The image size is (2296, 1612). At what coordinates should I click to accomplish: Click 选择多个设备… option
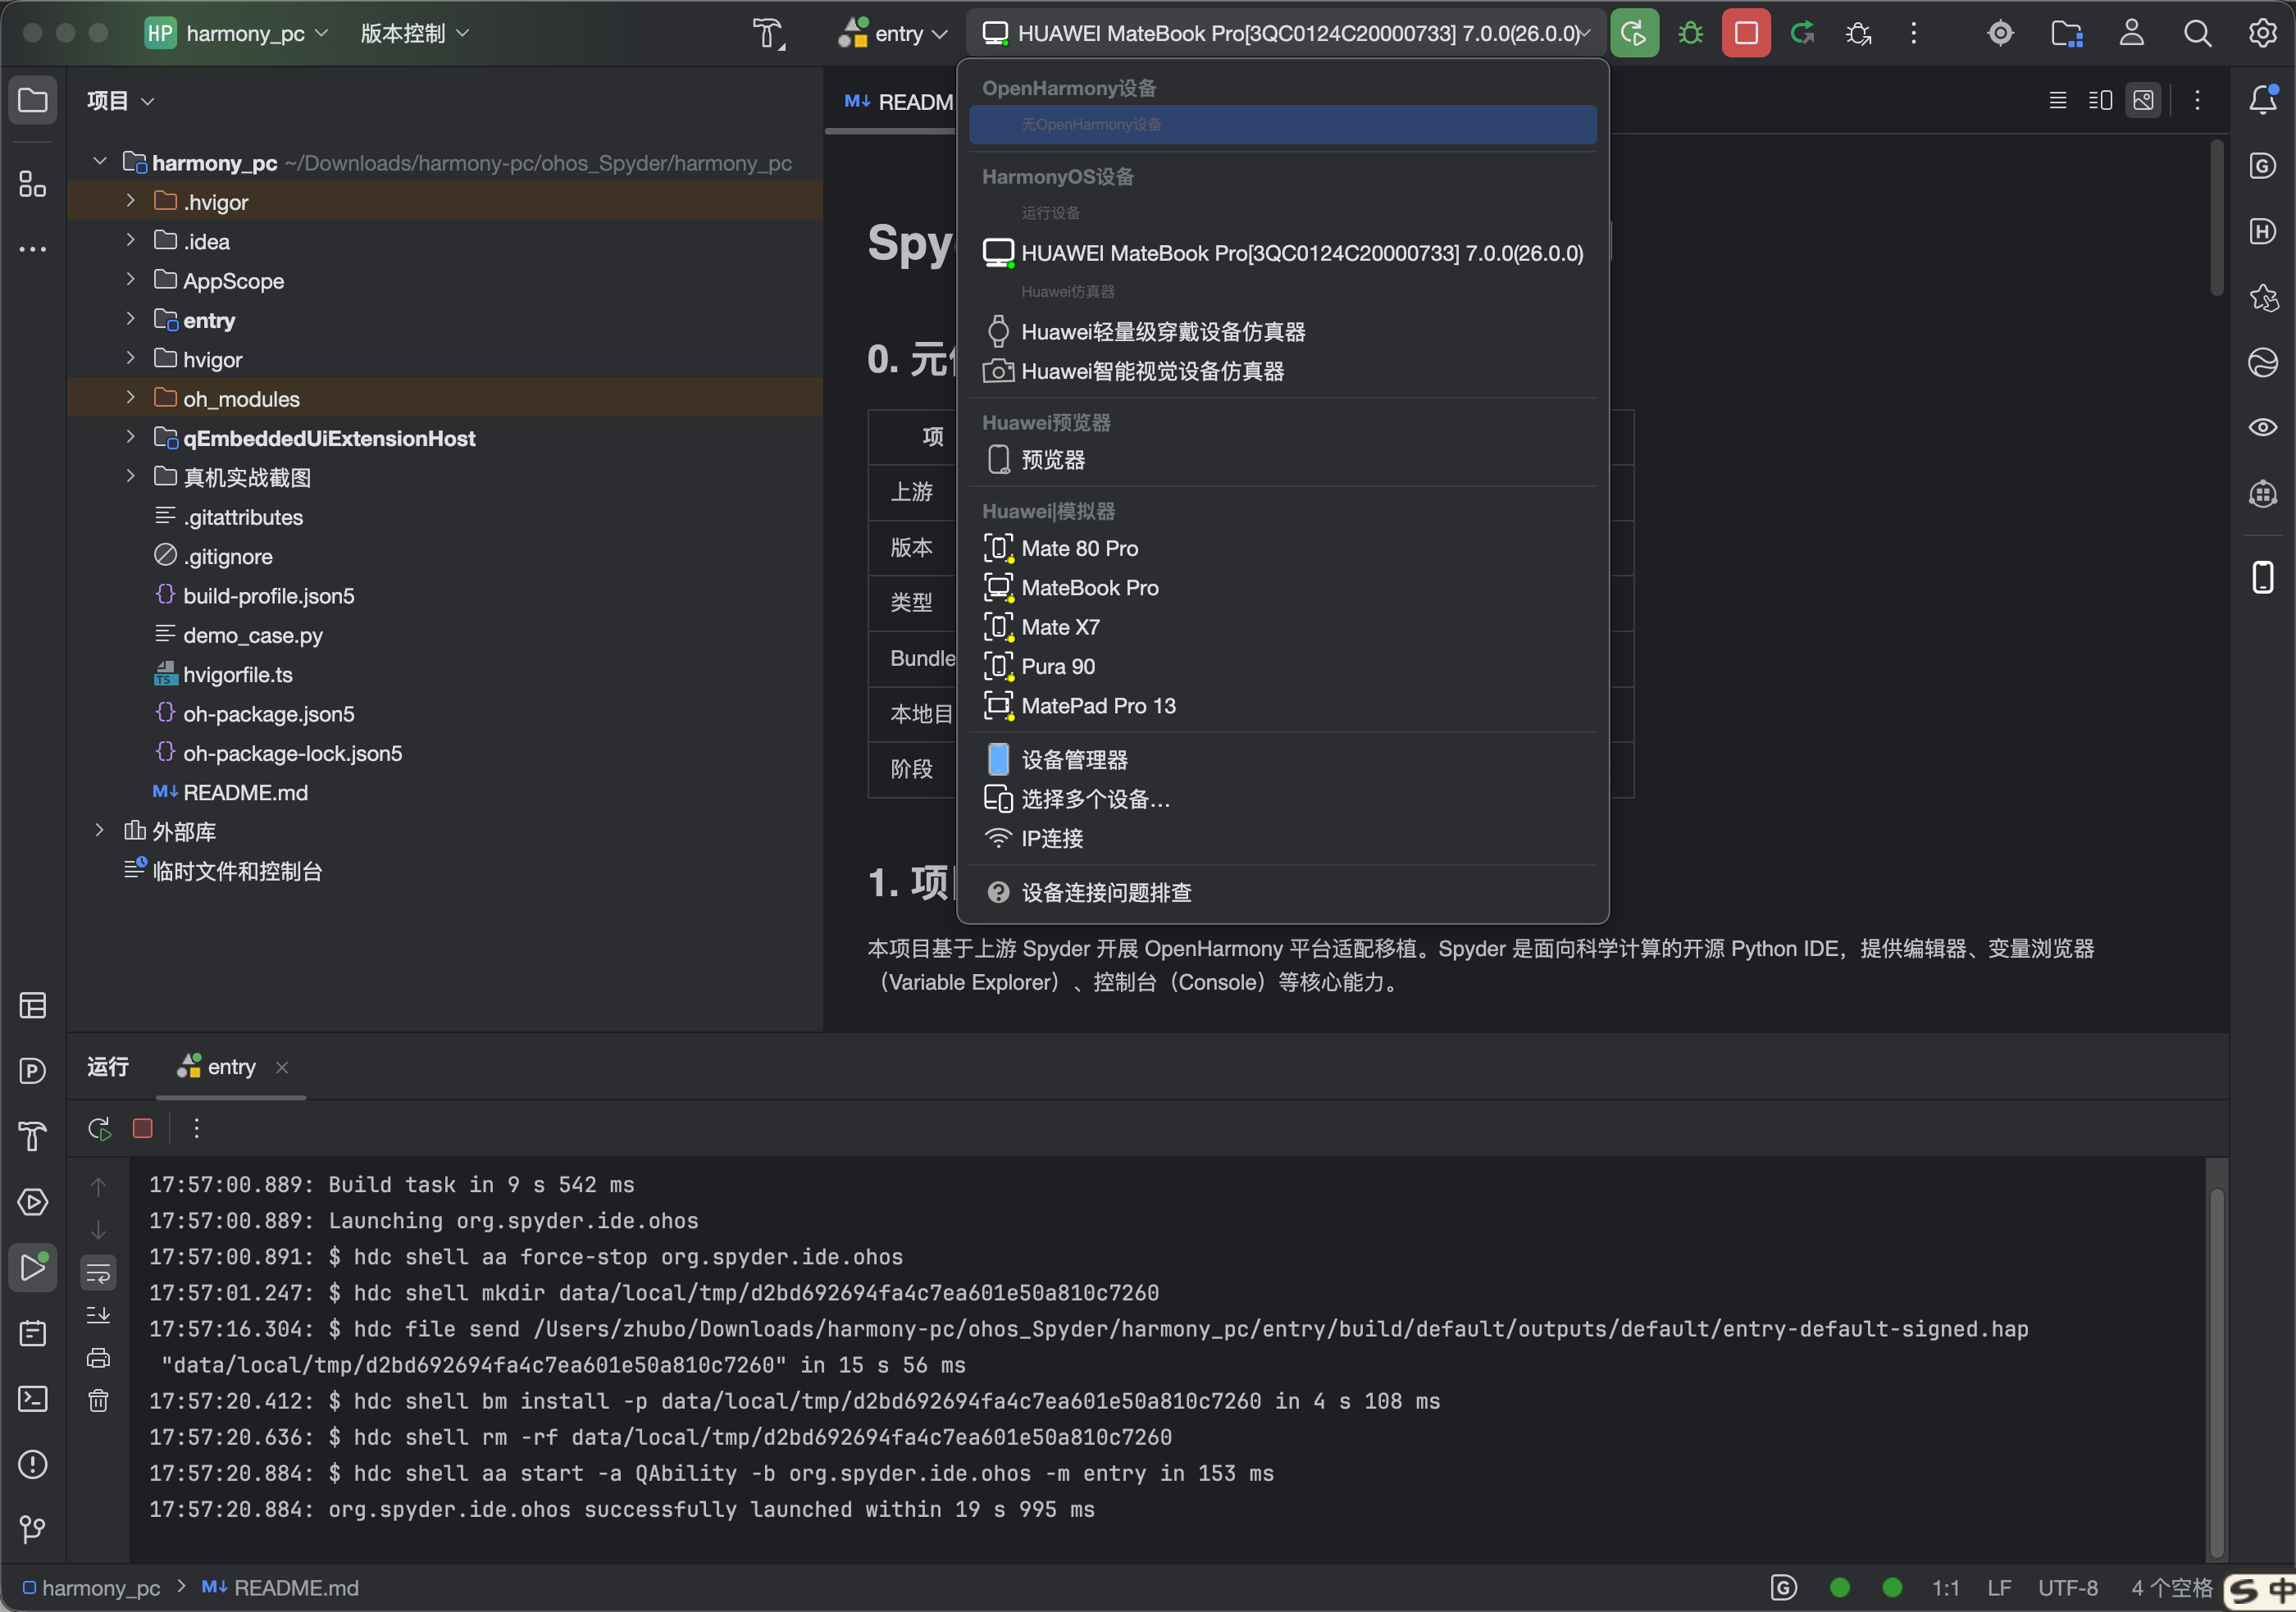(x=1283, y=799)
